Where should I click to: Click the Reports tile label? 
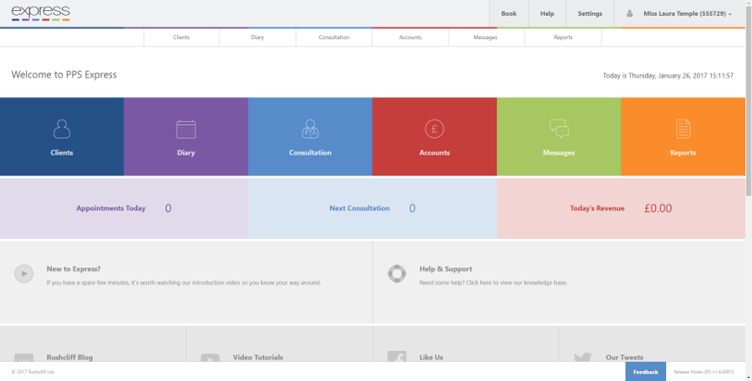point(683,153)
